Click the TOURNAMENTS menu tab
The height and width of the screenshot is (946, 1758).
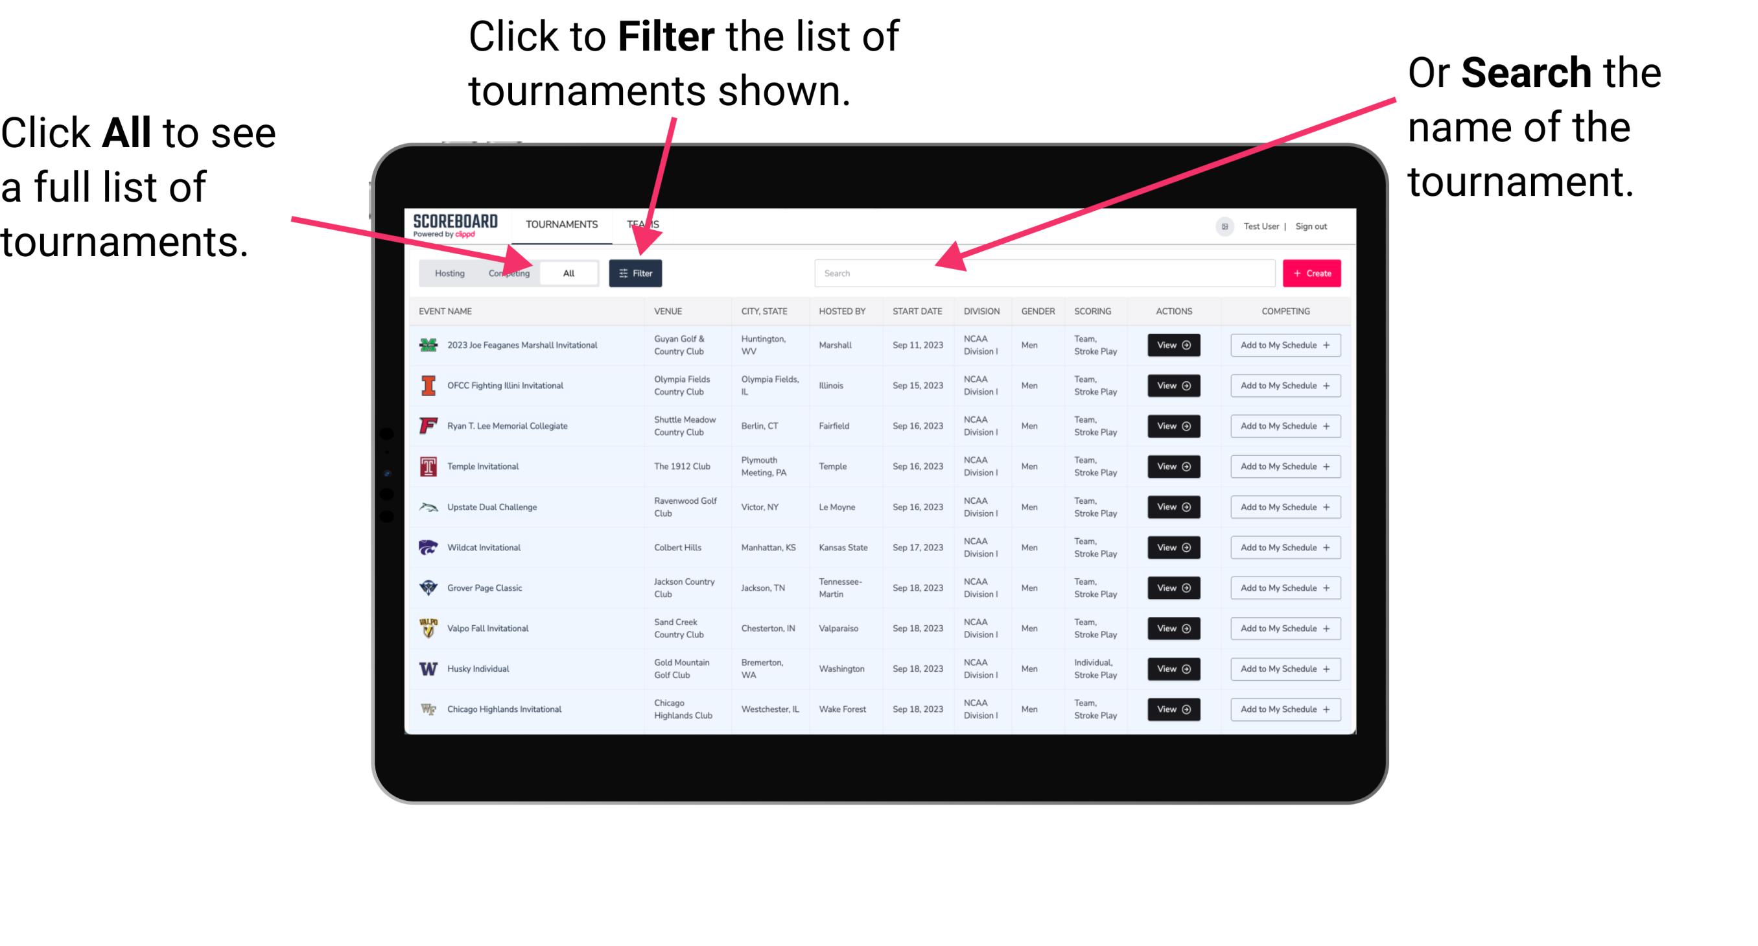click(561, 224)
